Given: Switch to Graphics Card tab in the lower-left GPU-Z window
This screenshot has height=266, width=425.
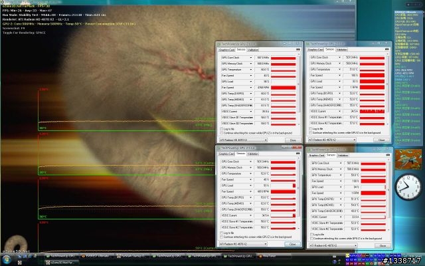Looking at the screenshot, I should click(x=226, y=154).
